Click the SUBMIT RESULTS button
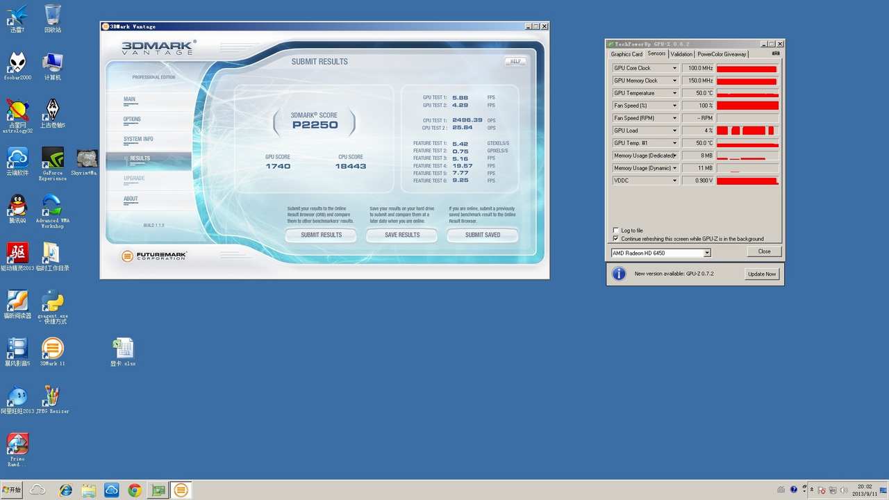The width and height of the screenshot is (889, 500). point(321,235)
